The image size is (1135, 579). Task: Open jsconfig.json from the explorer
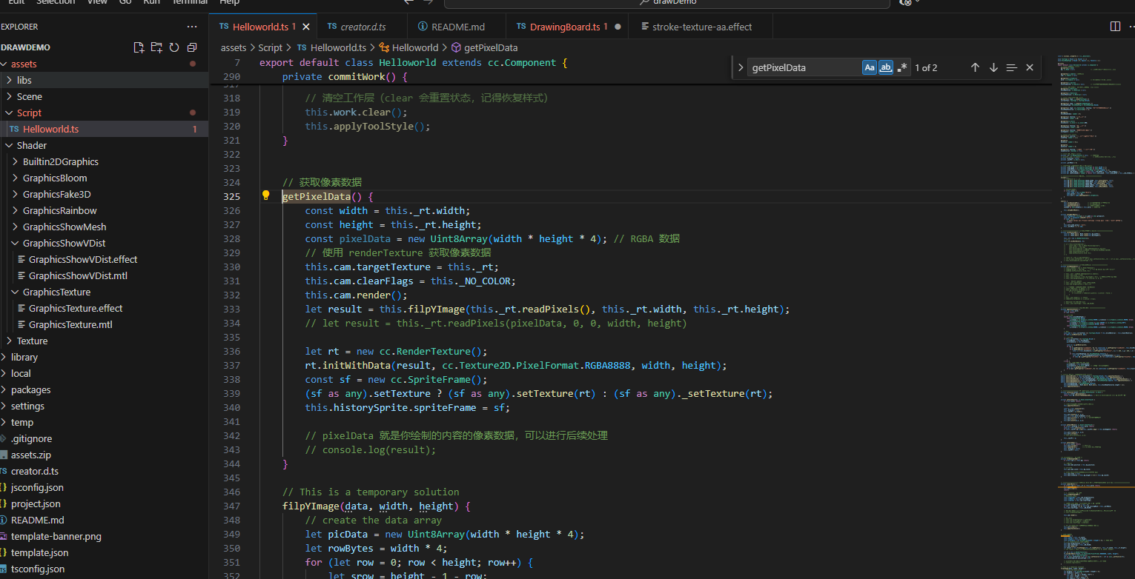pos(104,487)
